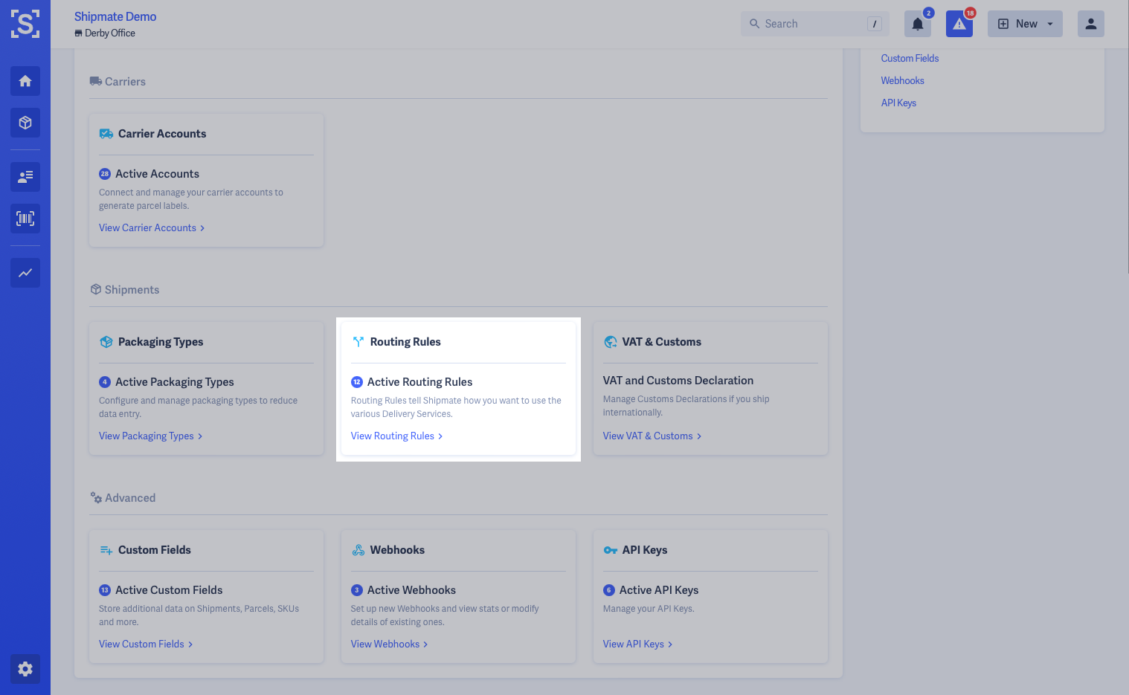Click the Webhooks icon

pyautogui.click(x=358, y=550)
